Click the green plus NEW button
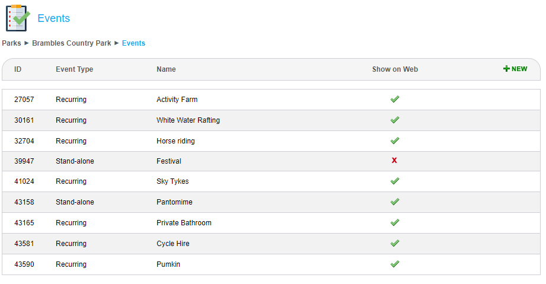The height and width of the screenshot is (284, 546). [515, 69]
